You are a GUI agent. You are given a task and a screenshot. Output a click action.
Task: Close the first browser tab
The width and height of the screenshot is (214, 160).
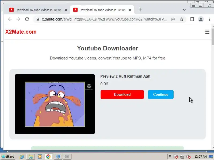point(66,10)
